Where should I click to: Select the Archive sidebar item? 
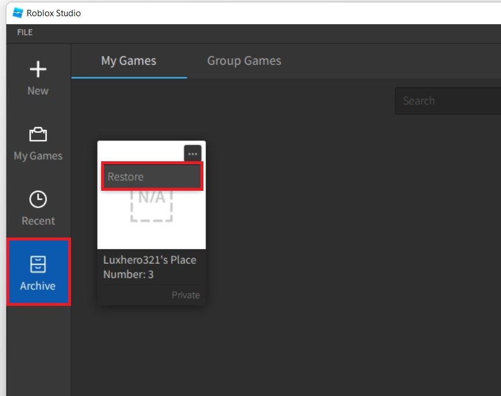pyautogui.click(x=38, y=272)
